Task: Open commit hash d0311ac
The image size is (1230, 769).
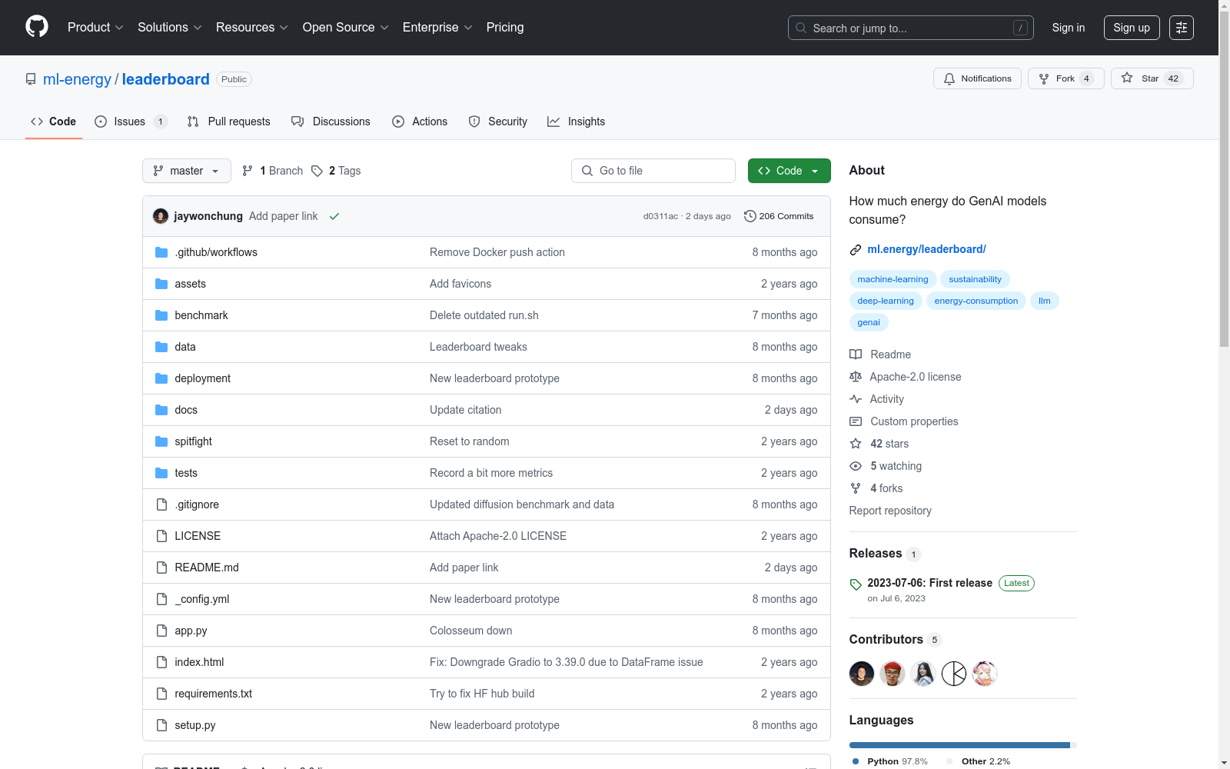Action: tap(660, 216)
